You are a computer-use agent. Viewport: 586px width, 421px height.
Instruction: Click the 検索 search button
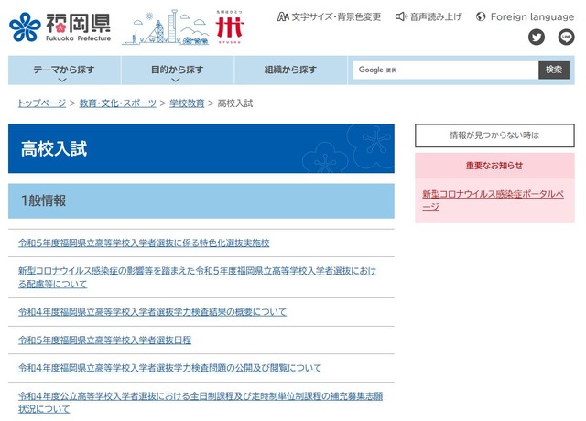554,70
